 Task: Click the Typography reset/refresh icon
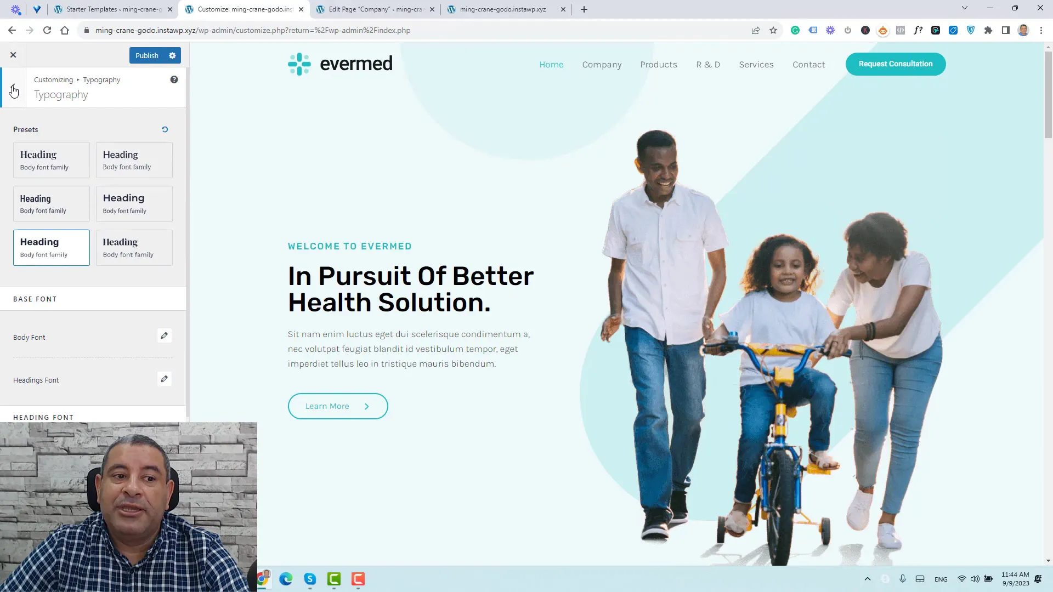click(x=165, y=129)
